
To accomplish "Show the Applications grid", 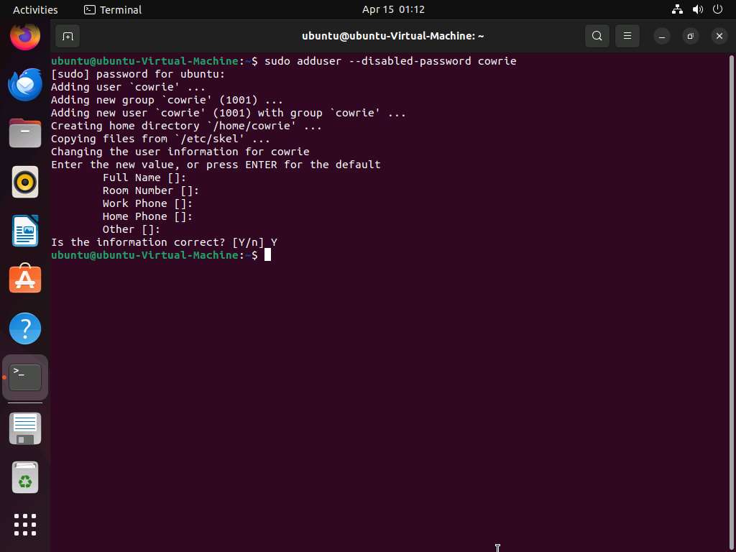I will tap(25, 525).
